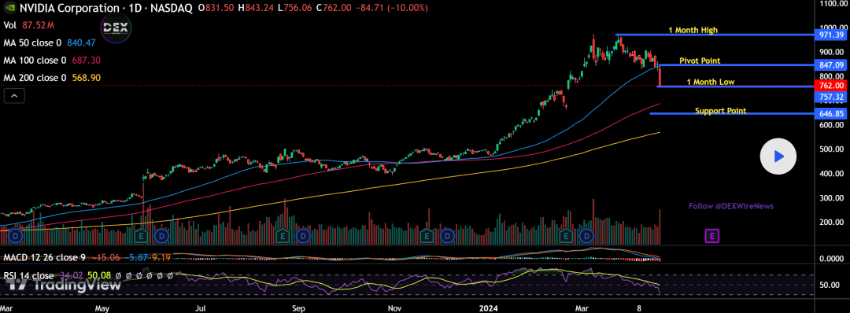Image resolution: width=850 pixels, height=313 pixels.
Task: Click the close value C762.00
Action: (334, 8)
